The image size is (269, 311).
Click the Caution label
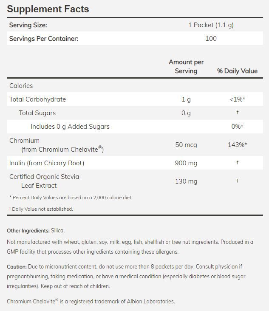tap(17, 267)
